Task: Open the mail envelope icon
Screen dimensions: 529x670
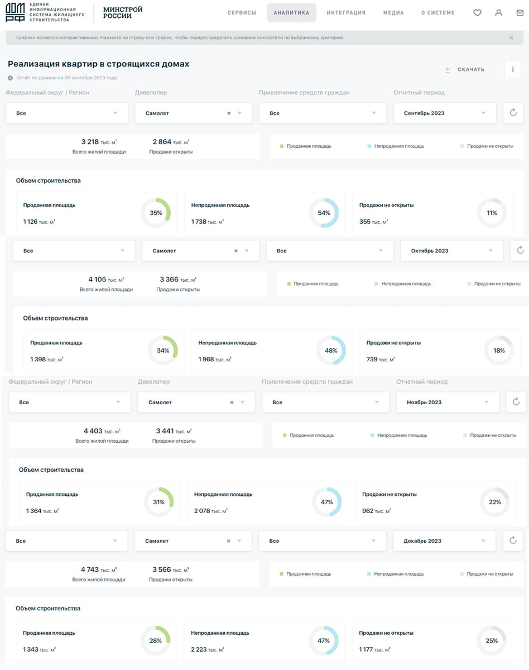Action: 520,13
